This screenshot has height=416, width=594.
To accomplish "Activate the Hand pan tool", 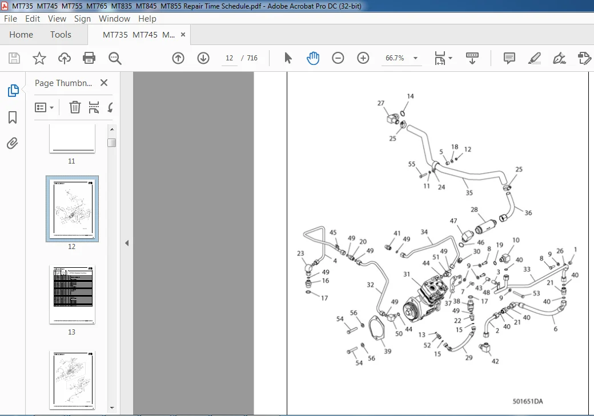I will point(313,58).
